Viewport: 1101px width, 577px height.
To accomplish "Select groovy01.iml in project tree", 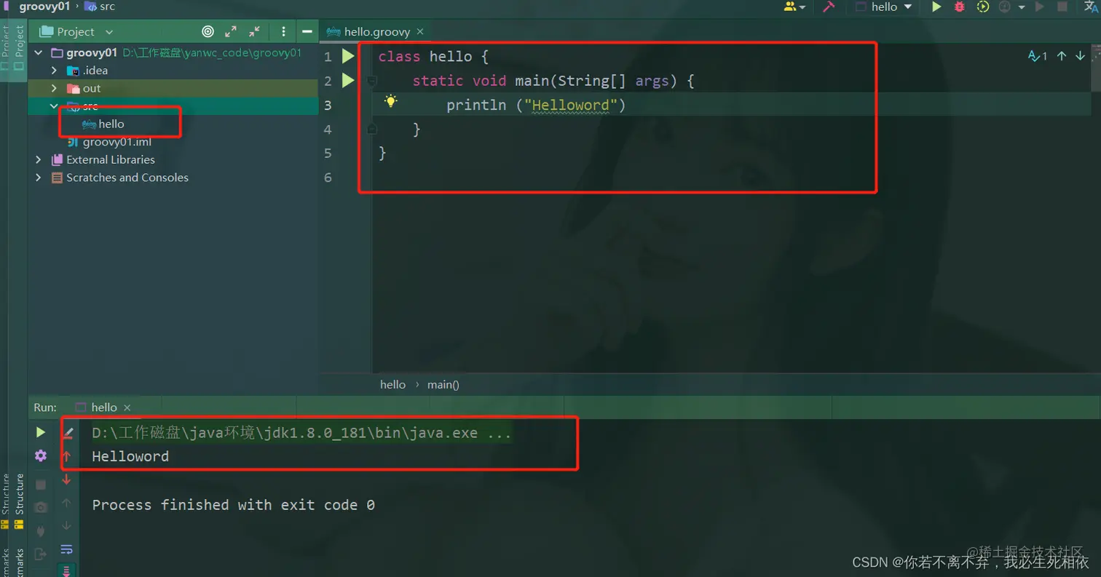I will click(109, 142).
